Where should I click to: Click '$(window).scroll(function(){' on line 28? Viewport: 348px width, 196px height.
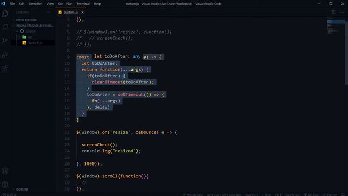point(113,176)
